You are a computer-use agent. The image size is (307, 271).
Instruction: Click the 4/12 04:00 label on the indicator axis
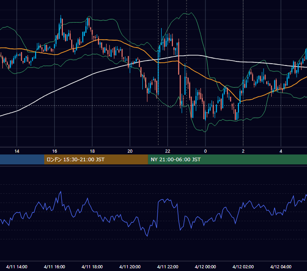[x=281, y=266]
